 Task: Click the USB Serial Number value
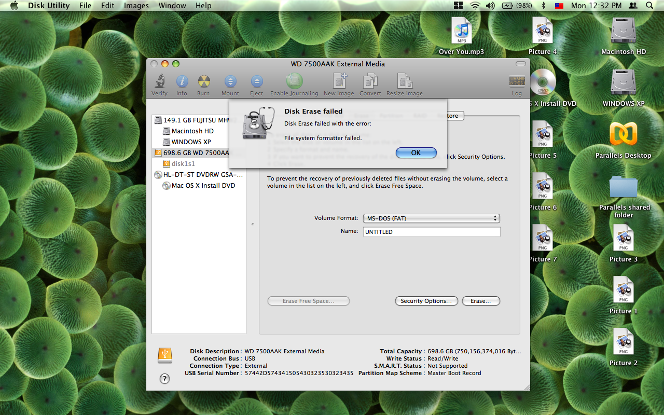(x=299, y=373)
